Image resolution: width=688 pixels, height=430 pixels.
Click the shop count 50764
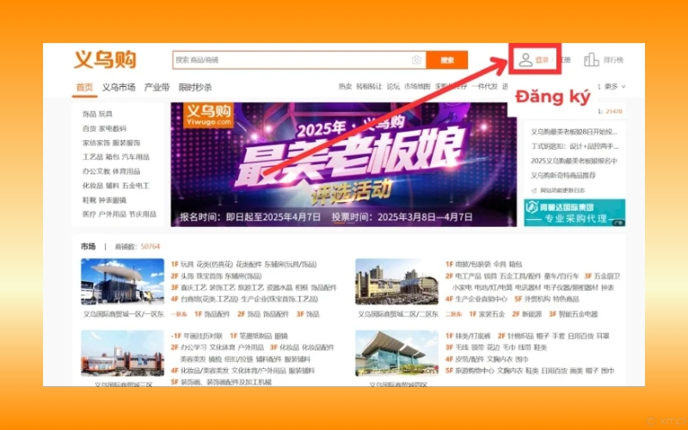pos(150,247)
